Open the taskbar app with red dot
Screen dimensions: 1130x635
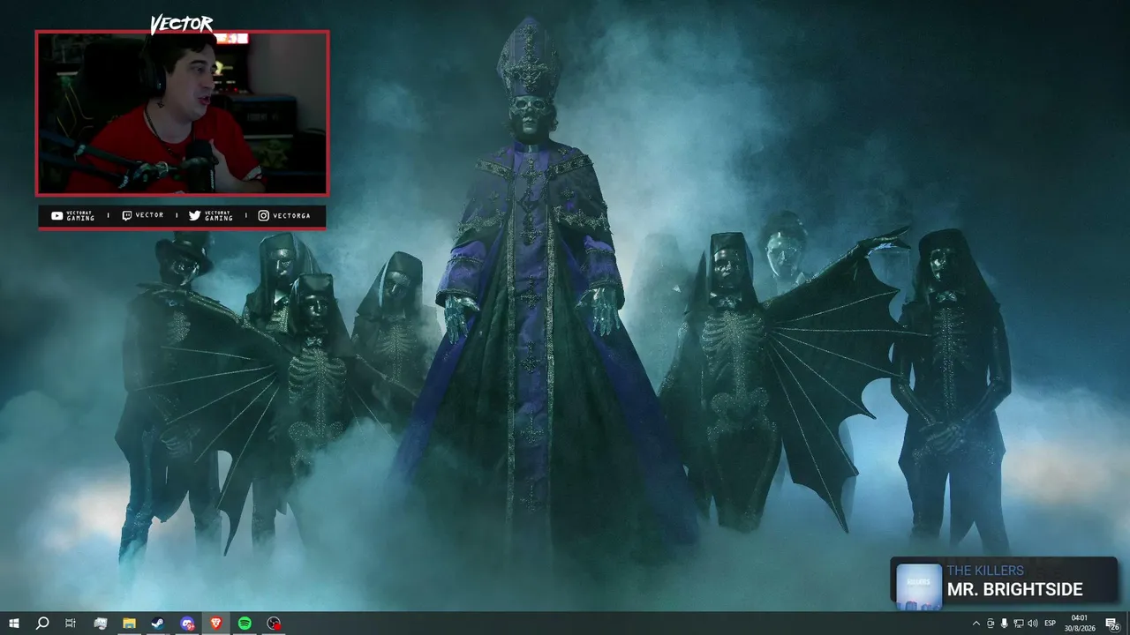274,624
